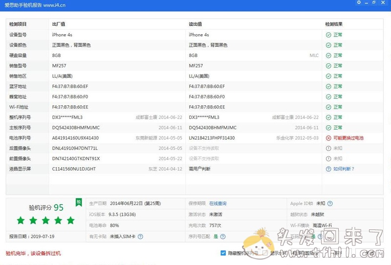Click the first green rating star
The height and width of the screenshot is (265, 391).
click(21, 220)
